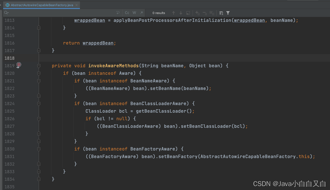Collapse the BeanClassLoaderAware block at line 1824
The image size is (330, 190).
click(38, 103)
